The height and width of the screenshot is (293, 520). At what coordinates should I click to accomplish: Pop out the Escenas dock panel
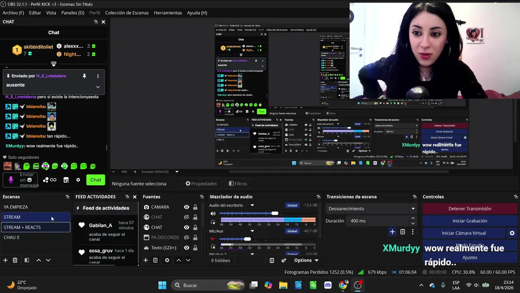[67, 197]
